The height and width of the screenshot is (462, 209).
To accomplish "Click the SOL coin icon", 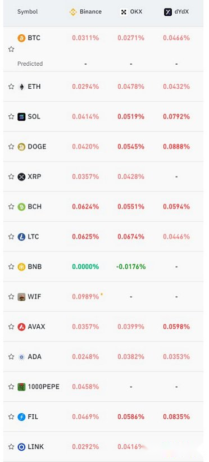I will [21, 117].
